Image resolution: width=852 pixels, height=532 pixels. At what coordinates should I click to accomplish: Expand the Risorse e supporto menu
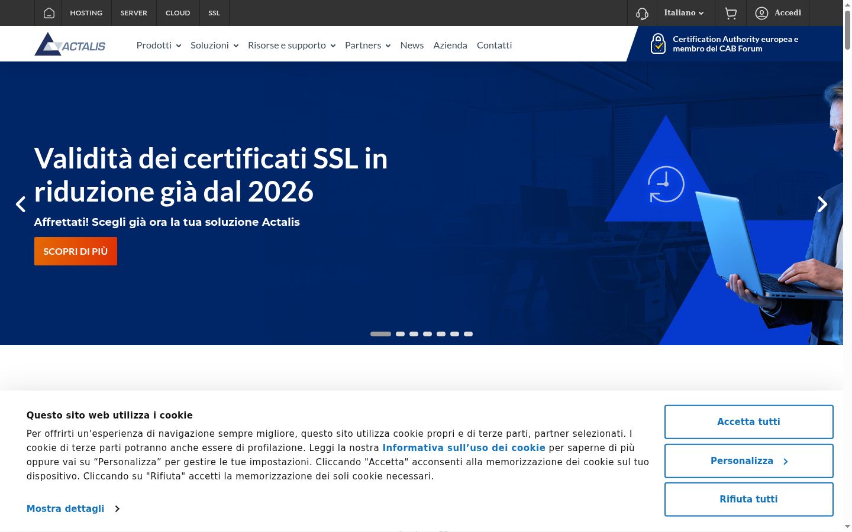tap(292, 45)
